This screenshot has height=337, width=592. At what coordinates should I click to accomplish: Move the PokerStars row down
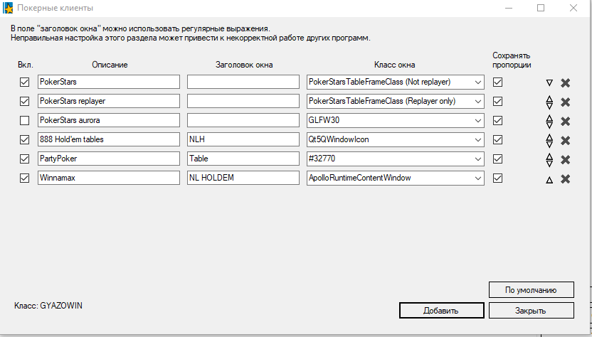coord(549,82)
